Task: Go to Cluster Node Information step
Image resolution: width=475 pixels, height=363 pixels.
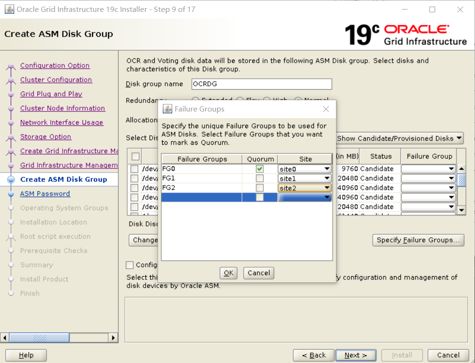Action: pyautogui.click(x=63, y=108)
